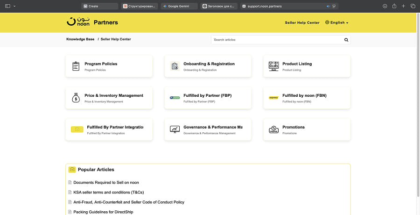This screenshot has width=420, height=215.
Task: Open Governance & Performance Management title
Action: 213,127
